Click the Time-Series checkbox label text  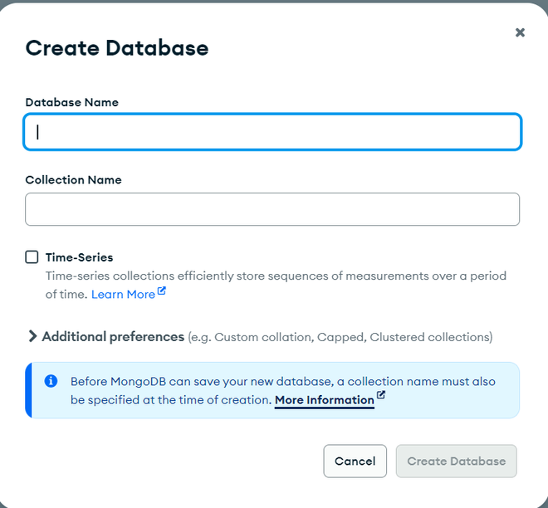(79, 257)
